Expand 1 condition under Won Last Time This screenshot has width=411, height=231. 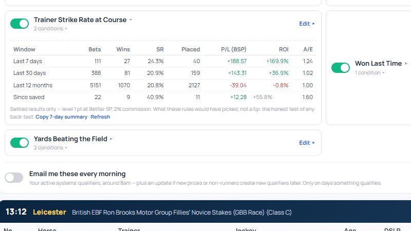pos(370,73)
